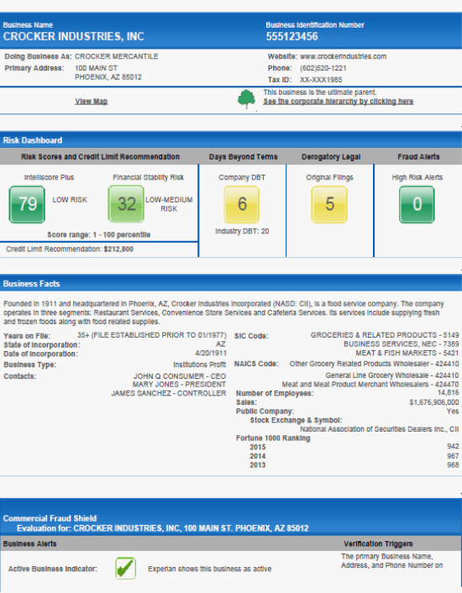Click MARY JONES - PRESIDENT contact
Viewport: 462px width, 593px height.
tap(179, 384)
